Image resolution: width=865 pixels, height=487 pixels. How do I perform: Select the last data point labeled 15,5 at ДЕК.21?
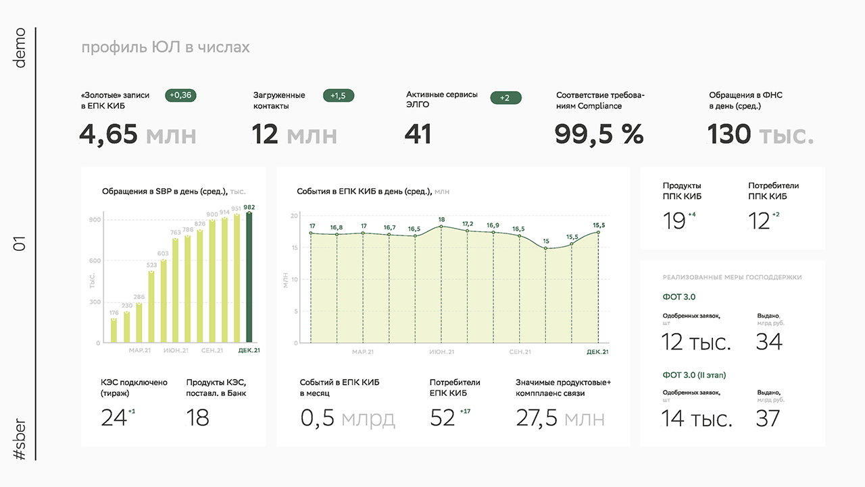(598, 233)
